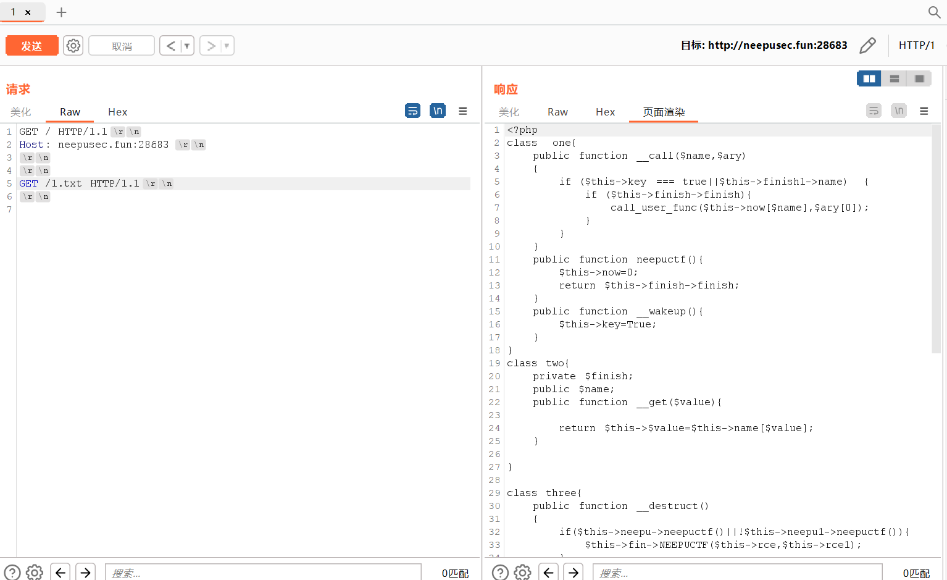Viewport: 947px width, 580px height.
Task: Switch response view to Hex tab
Action: pos(605,112)
